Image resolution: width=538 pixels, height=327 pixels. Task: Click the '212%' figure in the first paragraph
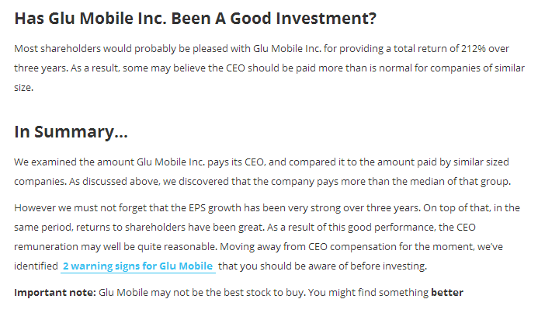point(473,48)
